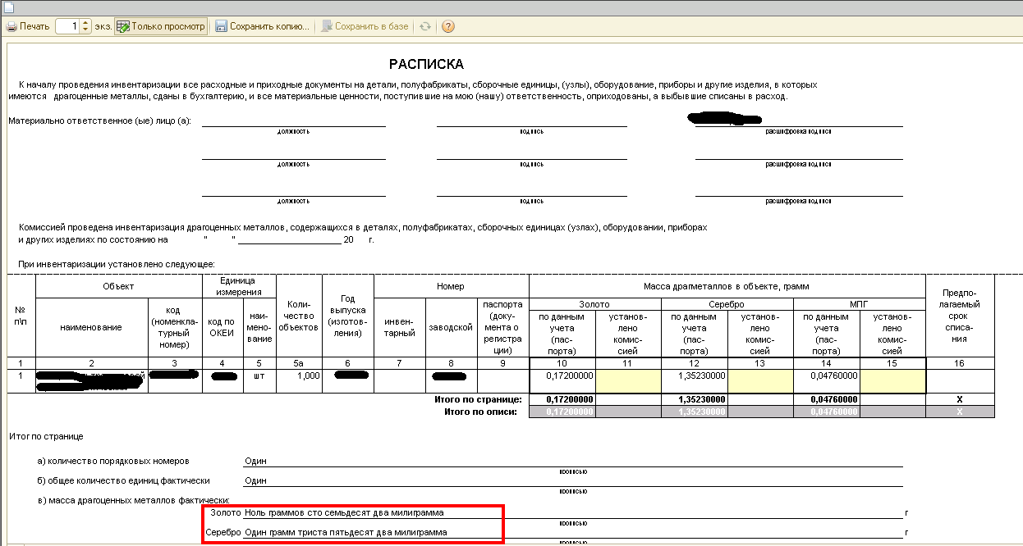Select the Итого по странице silver total
Screen dimensions: 1023x546
(x=695, y=400)
